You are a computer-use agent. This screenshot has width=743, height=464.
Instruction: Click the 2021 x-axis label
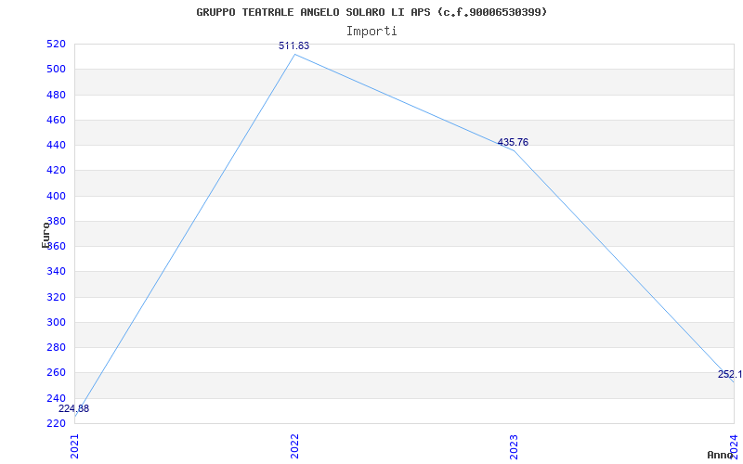tap(75, 447)
